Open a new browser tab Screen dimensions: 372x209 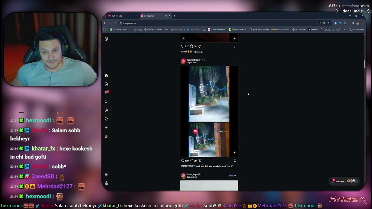pos(174,16)
